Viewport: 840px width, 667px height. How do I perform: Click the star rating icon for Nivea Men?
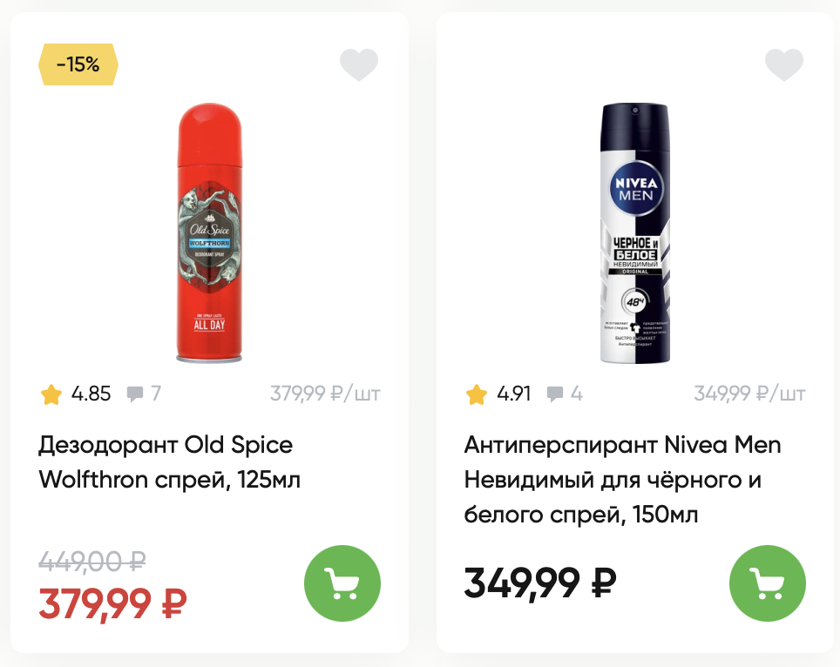pyautogui.click(x=477, y=394)
